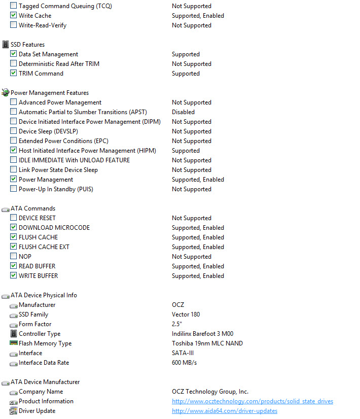Click the Controller Type chip icon

(14, 333)
